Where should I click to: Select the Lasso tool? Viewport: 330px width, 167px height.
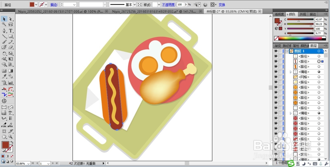(x=11, y=24)
